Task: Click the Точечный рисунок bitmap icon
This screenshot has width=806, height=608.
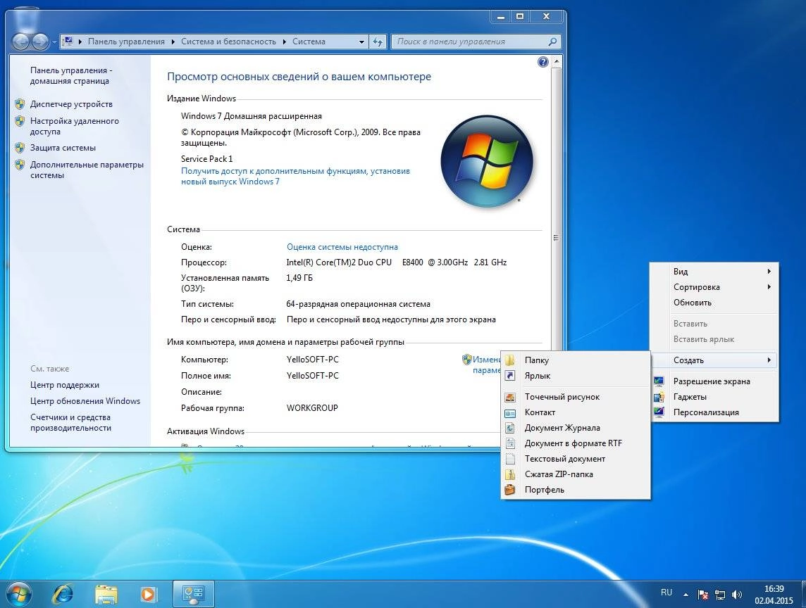Action: 510,397
